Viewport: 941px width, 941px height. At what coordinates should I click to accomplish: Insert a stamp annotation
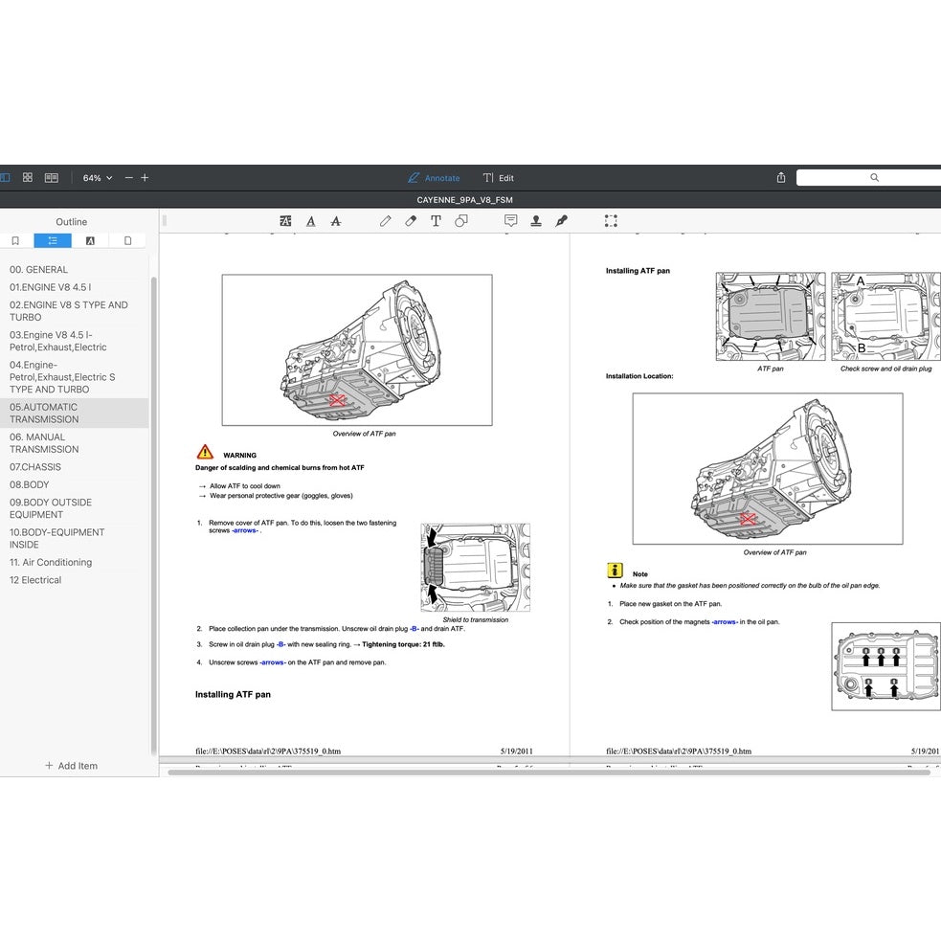point(536,221)
